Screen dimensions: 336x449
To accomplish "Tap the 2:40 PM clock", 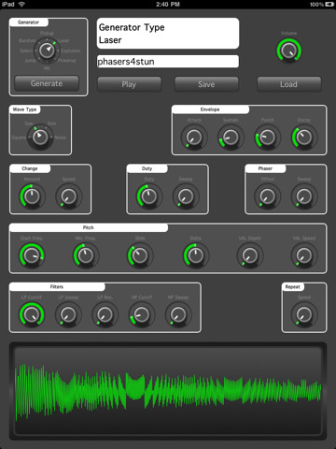I will pos(168,5).
